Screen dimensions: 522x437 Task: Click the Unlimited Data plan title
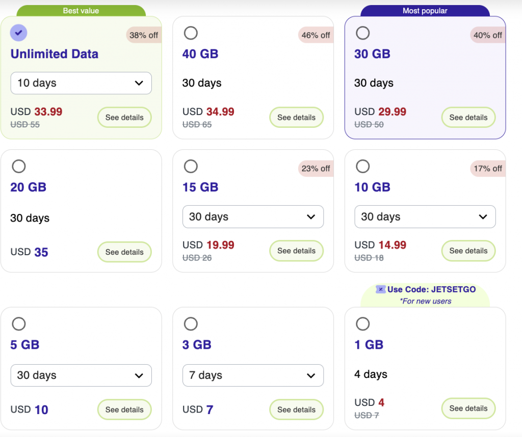(55, 54)
